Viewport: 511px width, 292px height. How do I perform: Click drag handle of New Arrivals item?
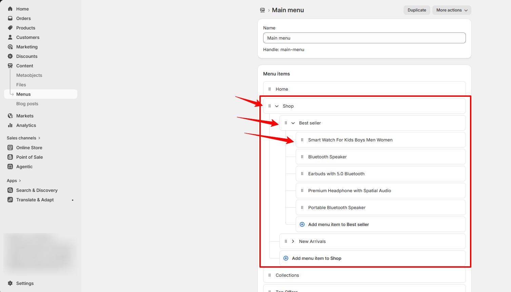286,241
